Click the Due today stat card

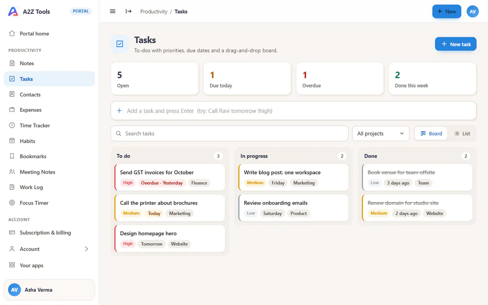point(247,78)
